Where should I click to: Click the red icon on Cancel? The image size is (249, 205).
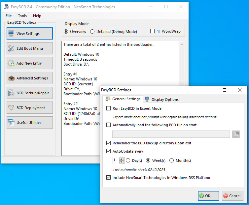click(x=226, y=196)
